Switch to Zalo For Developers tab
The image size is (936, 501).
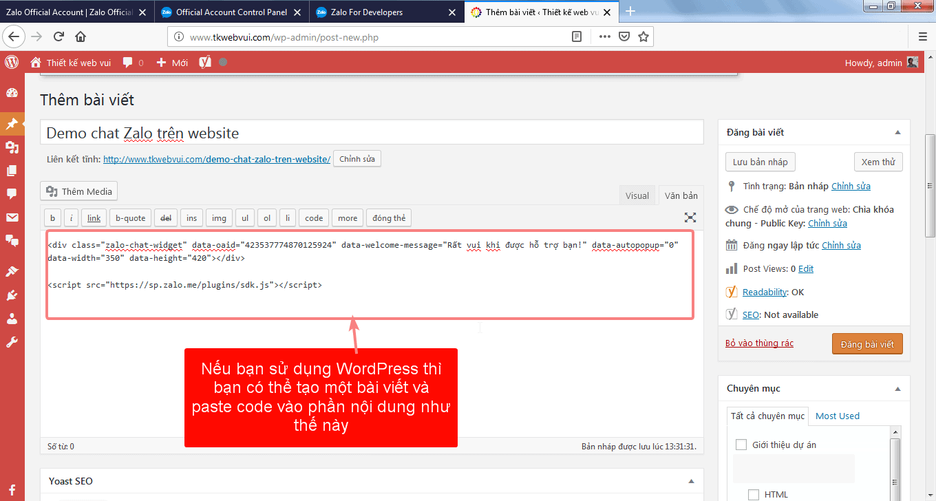(x=386, y=12)
